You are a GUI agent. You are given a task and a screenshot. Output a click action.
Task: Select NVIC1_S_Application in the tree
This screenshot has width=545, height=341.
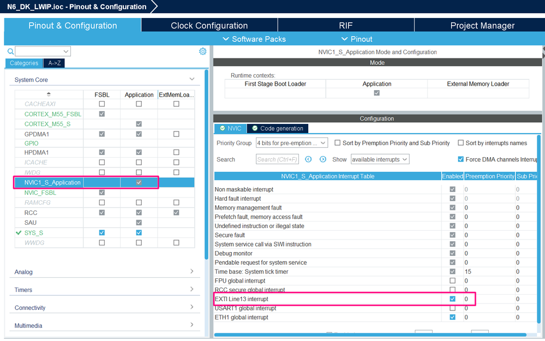tap(52, 182)
